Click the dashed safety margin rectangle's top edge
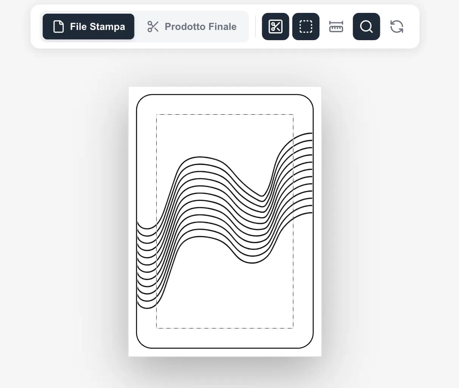This screenshot has width=459, height=388. (225, 114)
